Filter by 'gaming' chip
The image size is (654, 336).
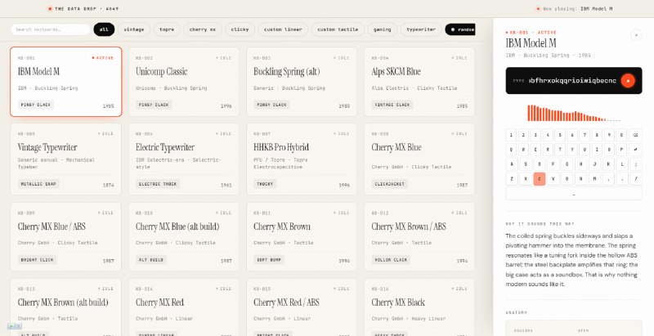click(x=382, y=29)
